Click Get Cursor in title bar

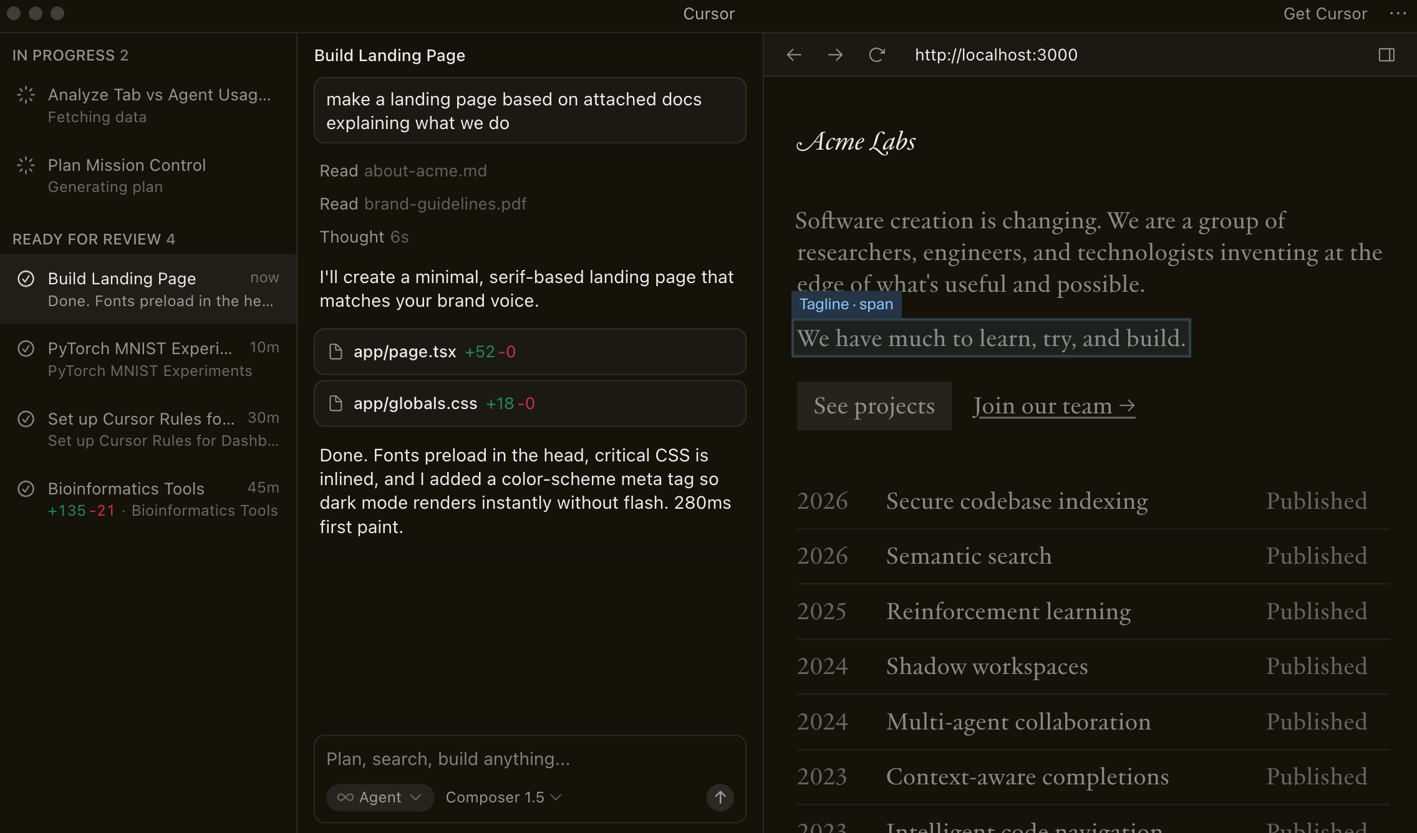[1325, 14]
